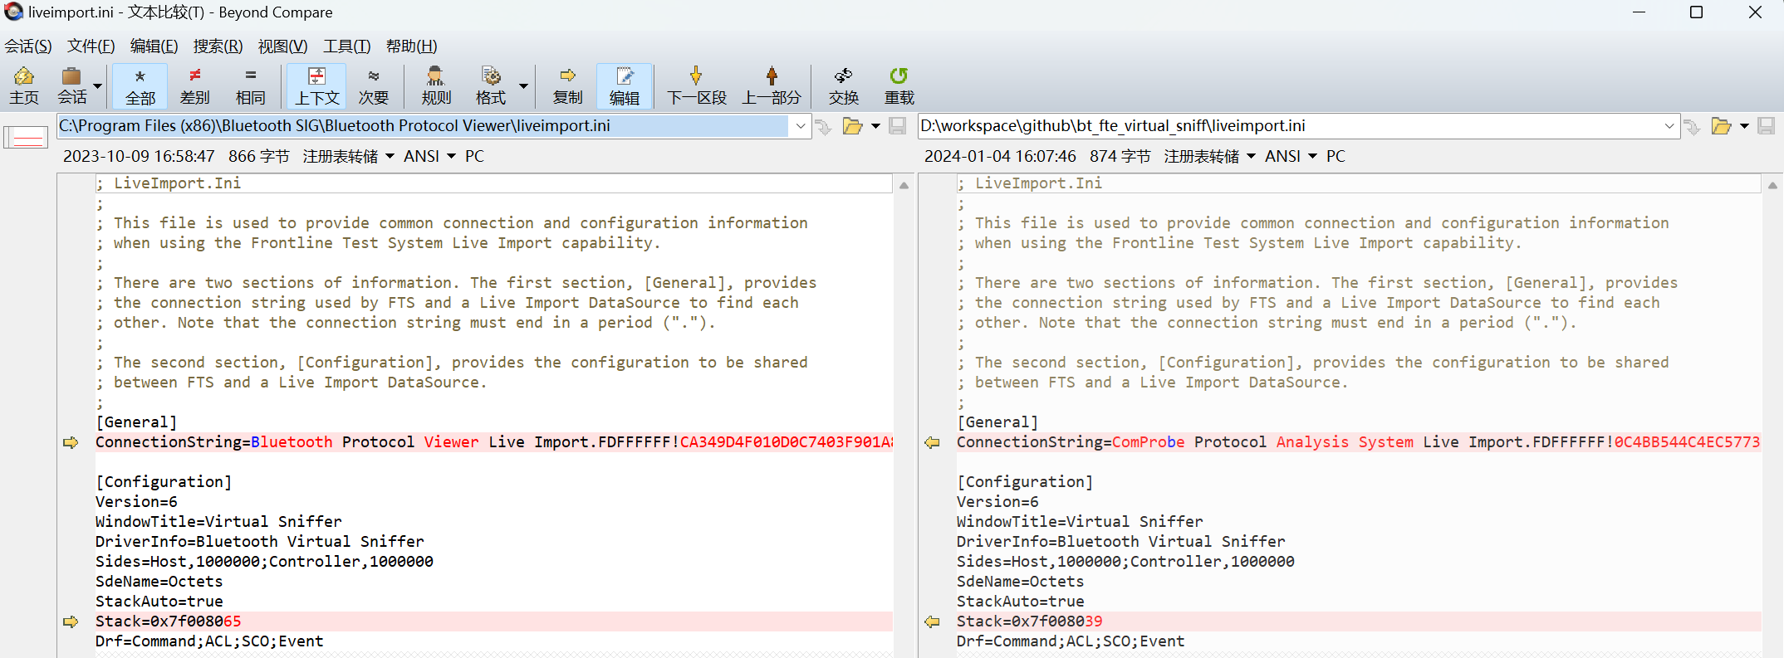Toggle the 次要 (Minor) differences button
Screen dimensions: 1784x658
pos(374,86)
